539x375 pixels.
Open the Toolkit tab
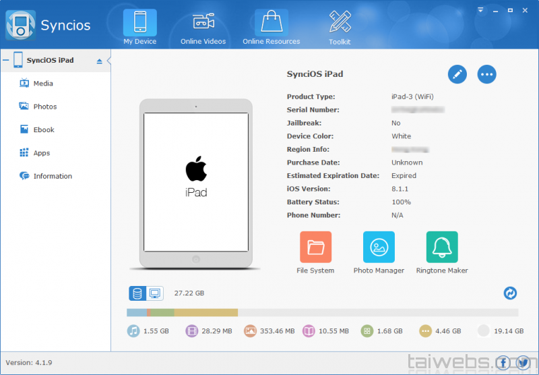pyautogui.click(x=340, y=27)
